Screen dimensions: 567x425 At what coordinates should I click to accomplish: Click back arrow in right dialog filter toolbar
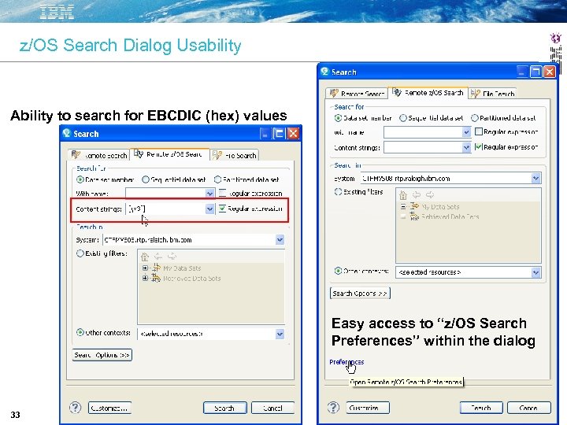pyautogui.click(x=417, y=195)
